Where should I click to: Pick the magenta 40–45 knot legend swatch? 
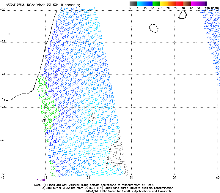[x=195, y=4]
